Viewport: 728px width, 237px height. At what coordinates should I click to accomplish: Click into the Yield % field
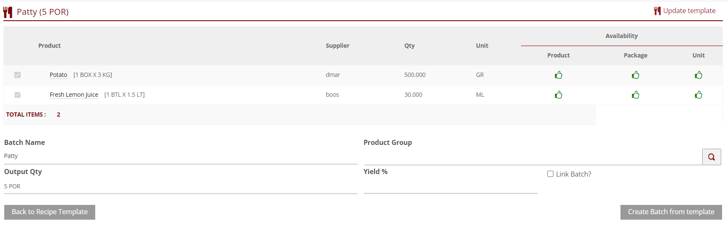(x=450, y=186)
